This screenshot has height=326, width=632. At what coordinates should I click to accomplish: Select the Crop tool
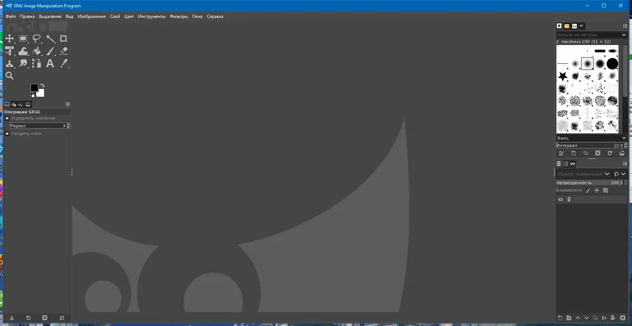click(63, 39)
